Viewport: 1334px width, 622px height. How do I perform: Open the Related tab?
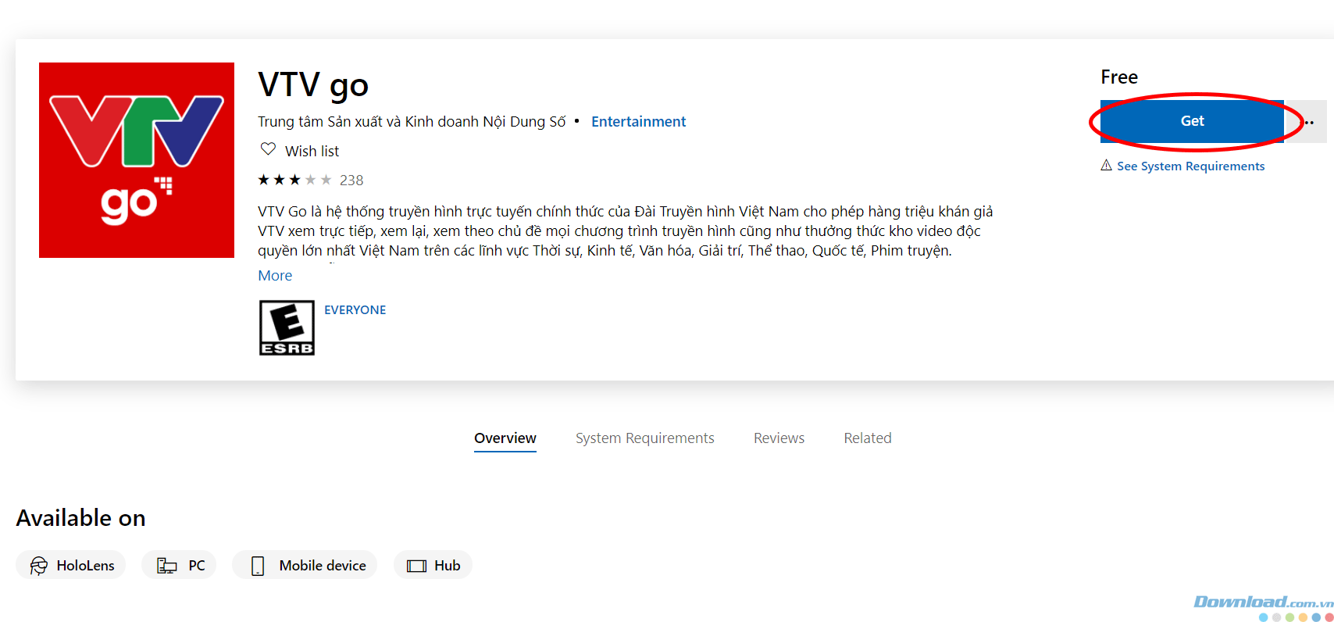[x=868, y=438]
